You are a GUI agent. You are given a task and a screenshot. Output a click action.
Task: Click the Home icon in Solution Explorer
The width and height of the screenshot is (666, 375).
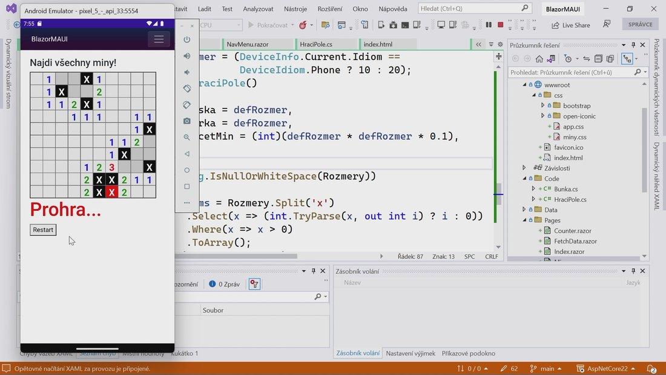[539, 59]
